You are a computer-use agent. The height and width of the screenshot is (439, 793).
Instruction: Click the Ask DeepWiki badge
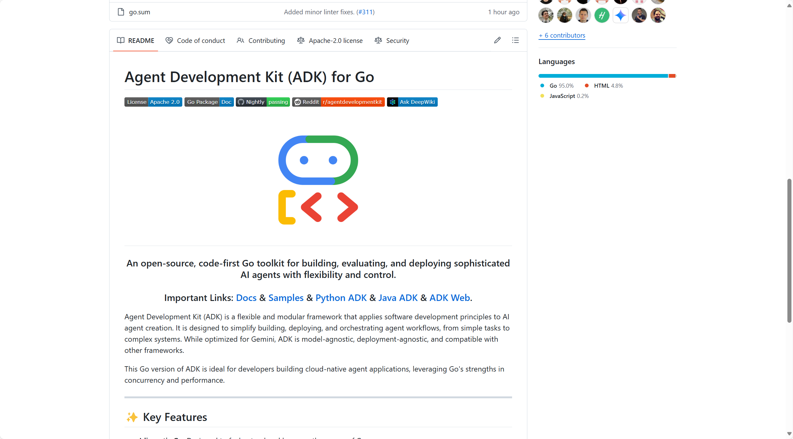coord(412,102)
